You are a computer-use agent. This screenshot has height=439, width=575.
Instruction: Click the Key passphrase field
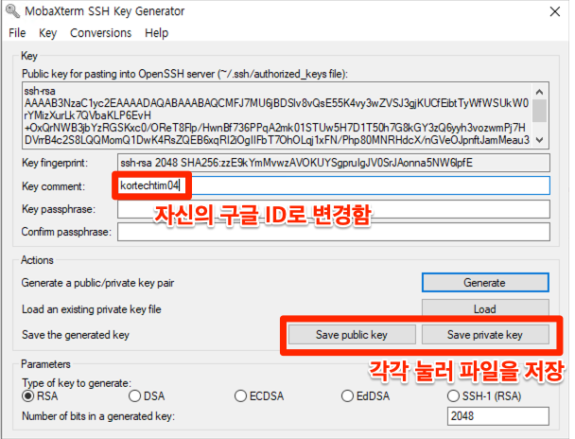333,209
